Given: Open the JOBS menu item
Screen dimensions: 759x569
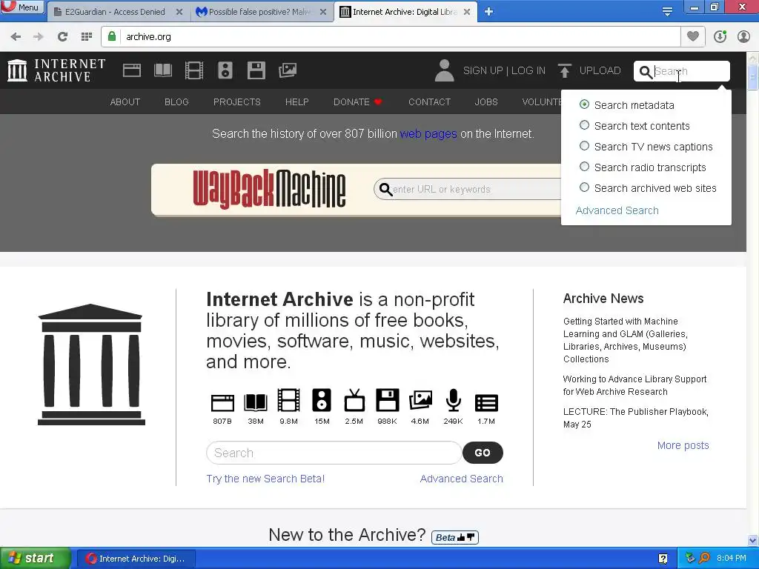Looking at the screenshot, I should [x=486, y=102].
